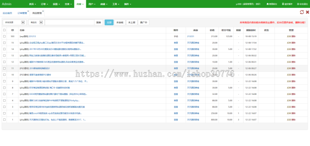Switch to the 订单管理 tab

click(x=22, y=13)
